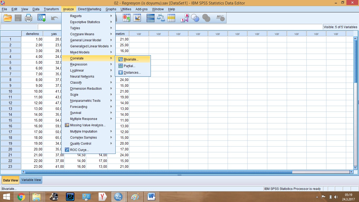Open Paint from the taskbar
359x202 pixels.
[x=135, y=196]
